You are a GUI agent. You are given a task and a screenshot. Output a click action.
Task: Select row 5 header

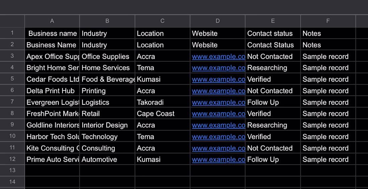pyautogui.click(x=12, y=79)
